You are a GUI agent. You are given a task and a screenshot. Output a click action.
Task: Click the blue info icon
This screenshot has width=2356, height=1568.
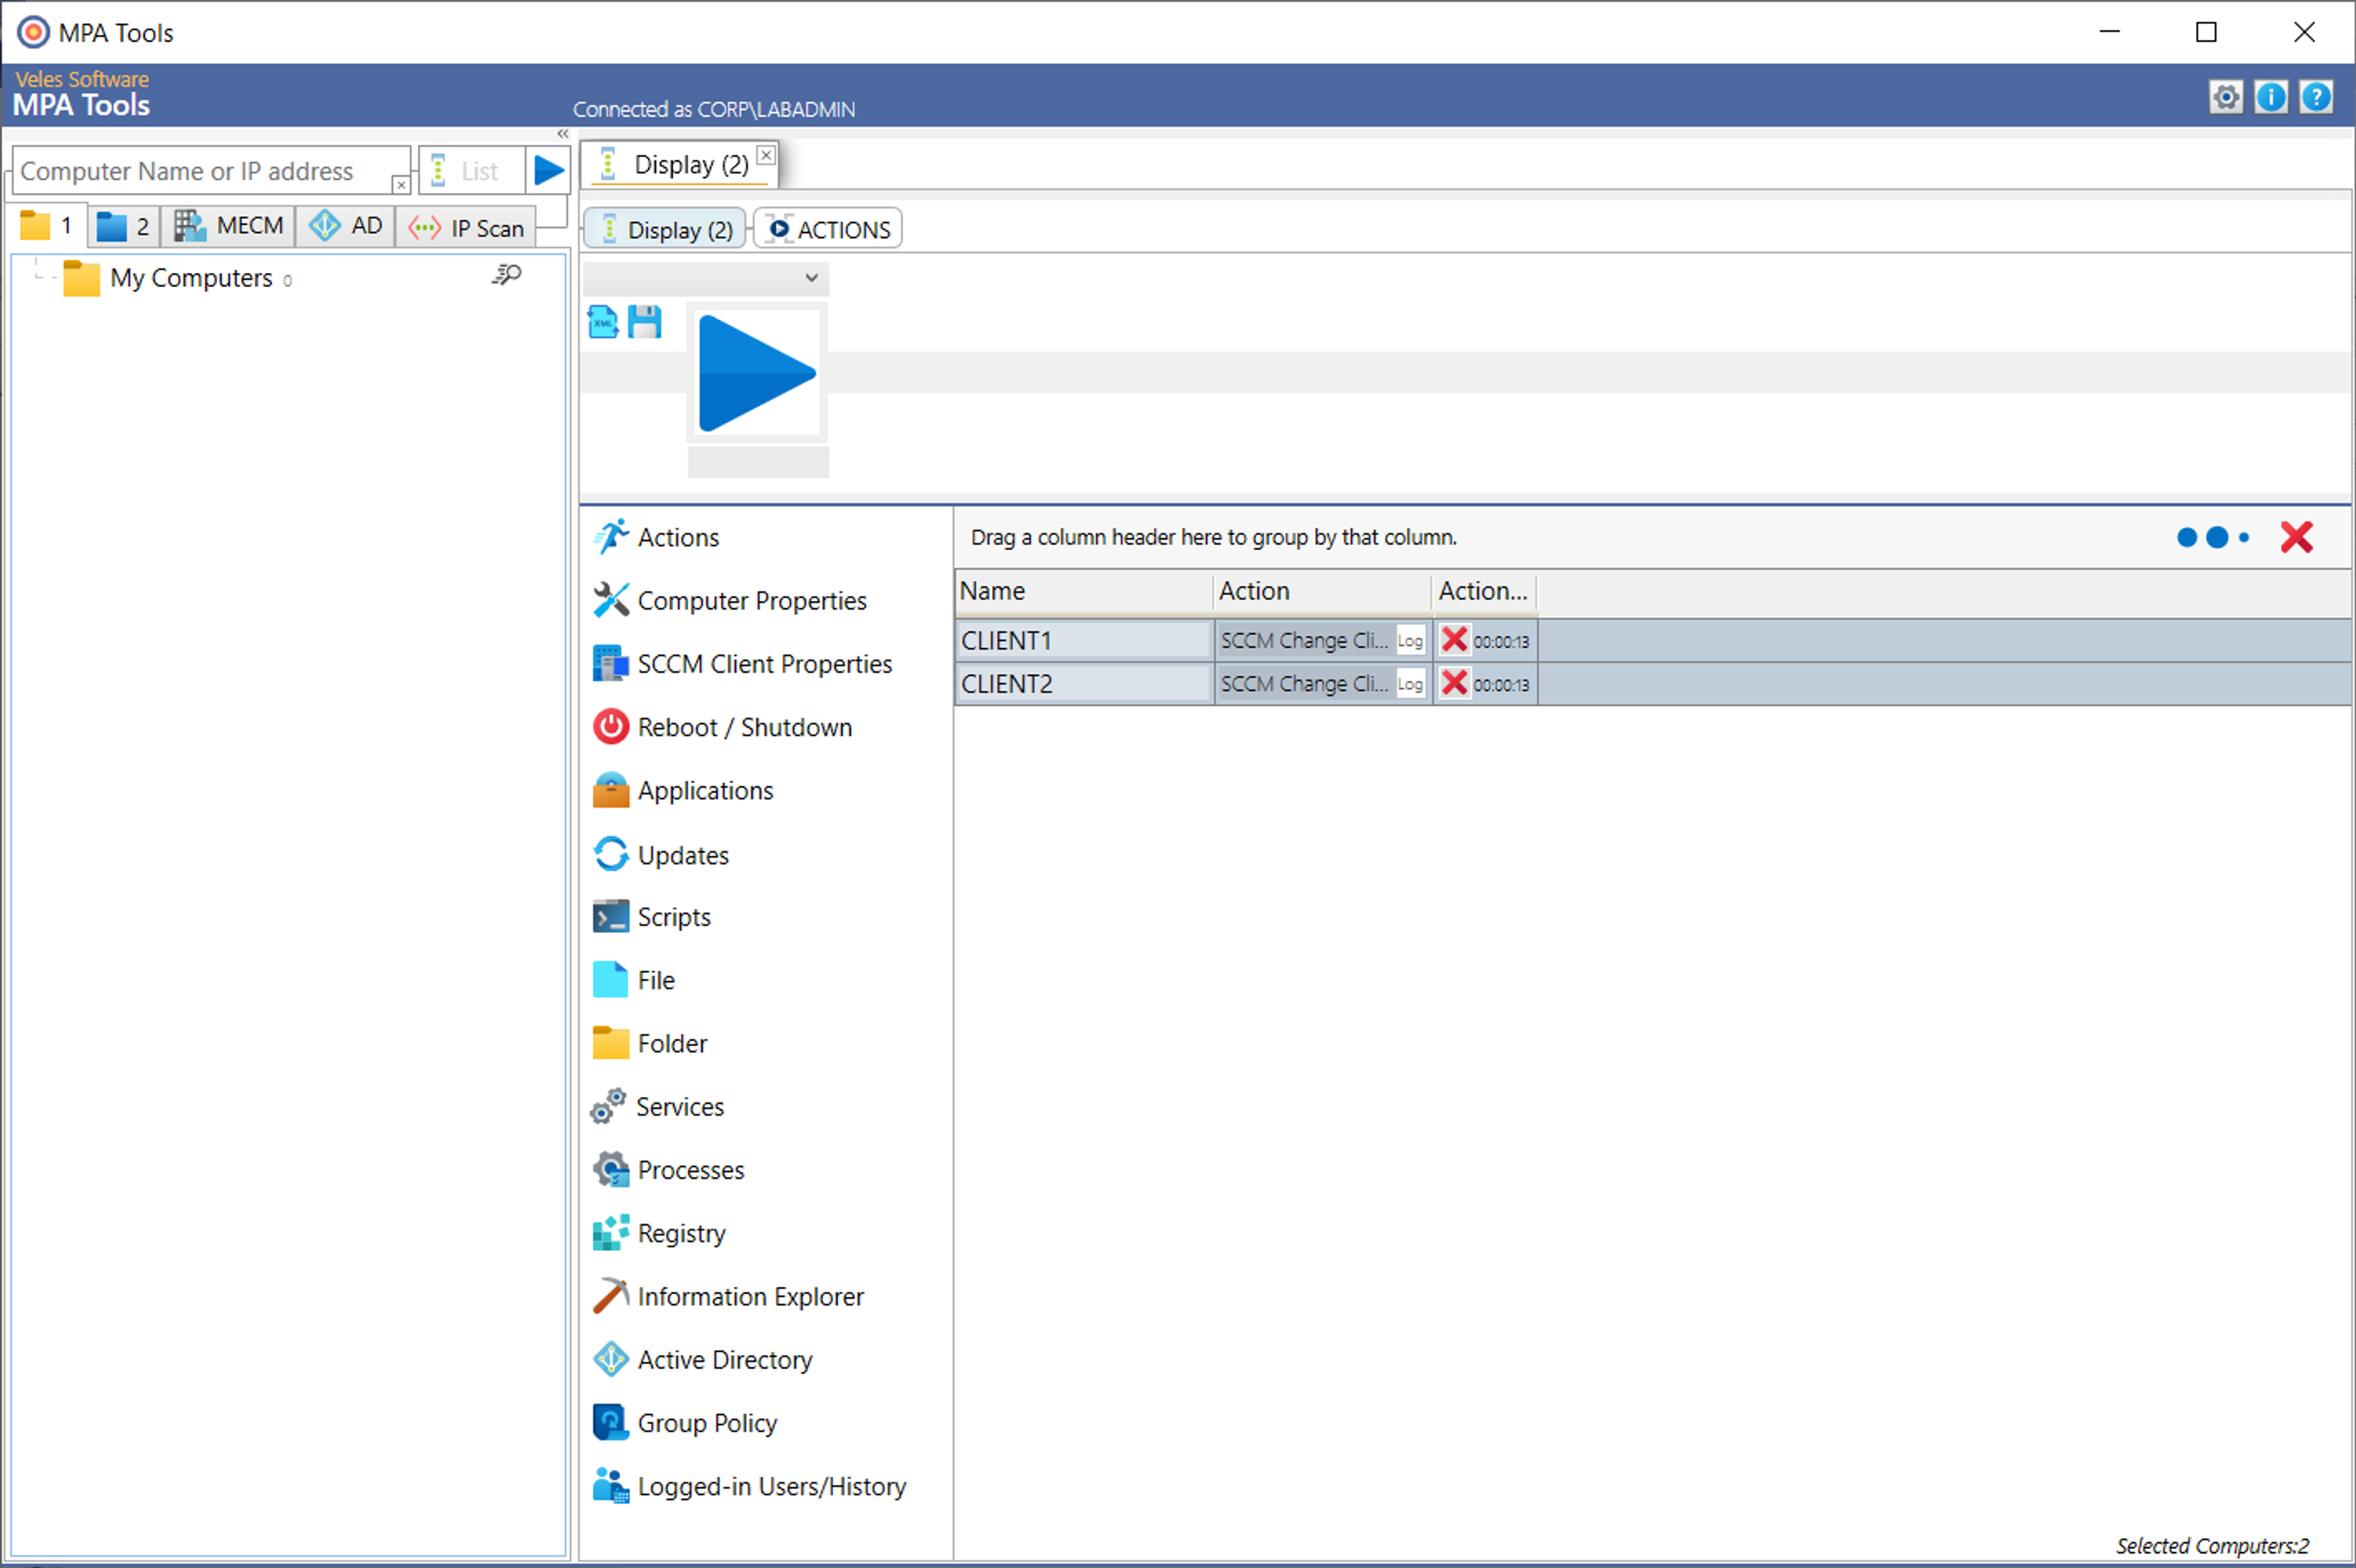tap(2270, 97)
